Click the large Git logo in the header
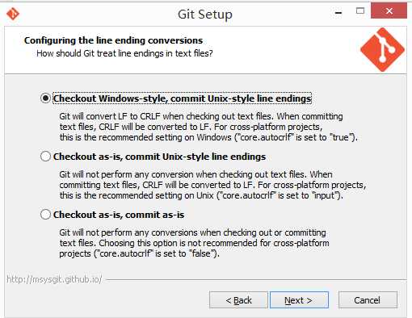Image resolution: width=412 pixels, height=318 pixels. 382,49
